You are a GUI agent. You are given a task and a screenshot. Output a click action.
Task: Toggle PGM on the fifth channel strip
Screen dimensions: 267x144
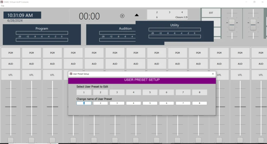tap(94, 53)
